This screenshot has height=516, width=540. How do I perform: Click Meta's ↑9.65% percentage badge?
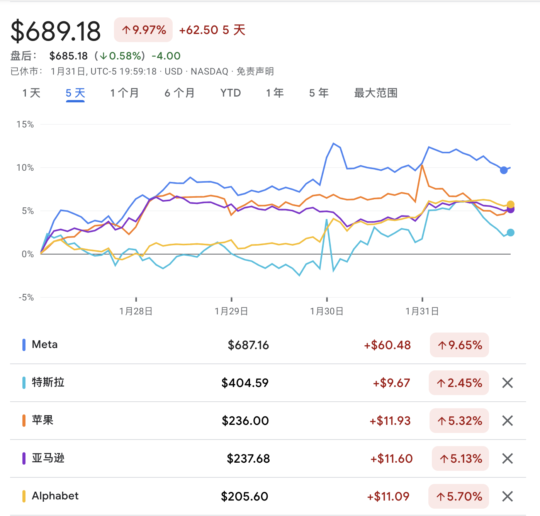pyautogui.click(x=459, y=345)
